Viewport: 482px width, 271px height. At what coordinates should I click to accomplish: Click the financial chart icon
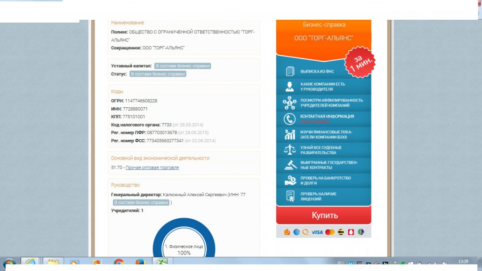[289, 135]
